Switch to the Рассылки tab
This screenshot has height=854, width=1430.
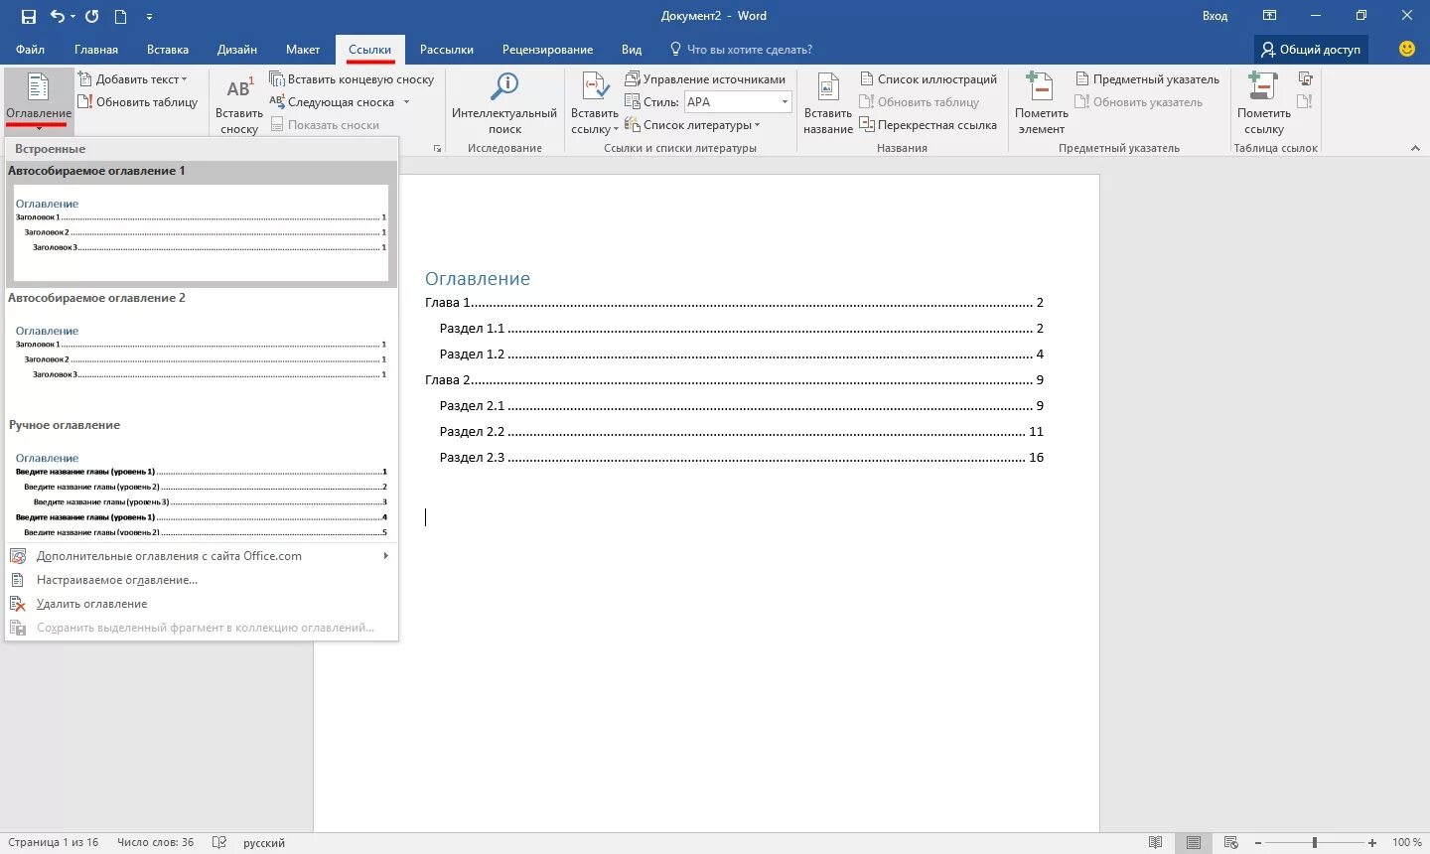pyautogui.click(x=447, y=50)
